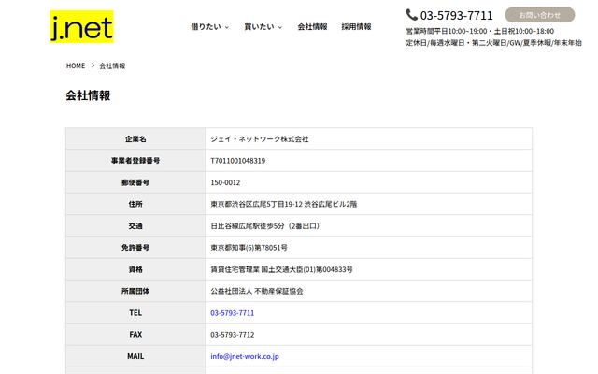Click the 営業時間 business hours text
The image size is (598, 374).
pos(480,31)
